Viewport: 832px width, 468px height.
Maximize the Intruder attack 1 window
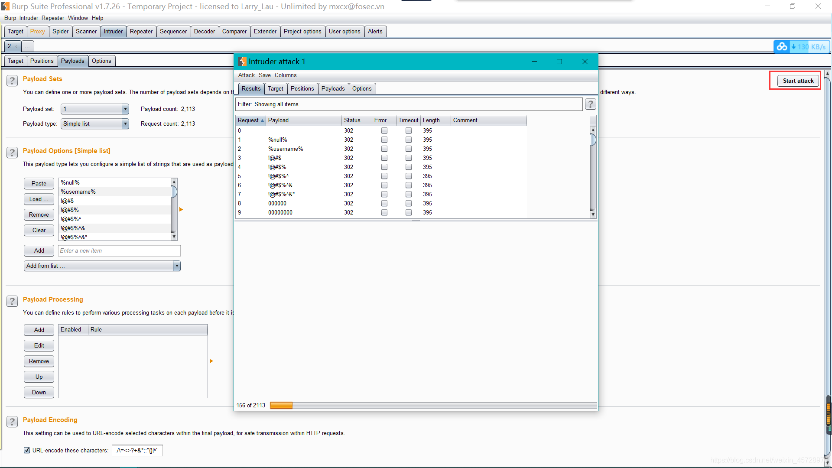(x=559, y=62)
